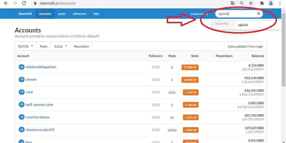Open the ranchorelaxo account link
The image size is (286, 143).
pyautogui.click(x=38, y=117)
